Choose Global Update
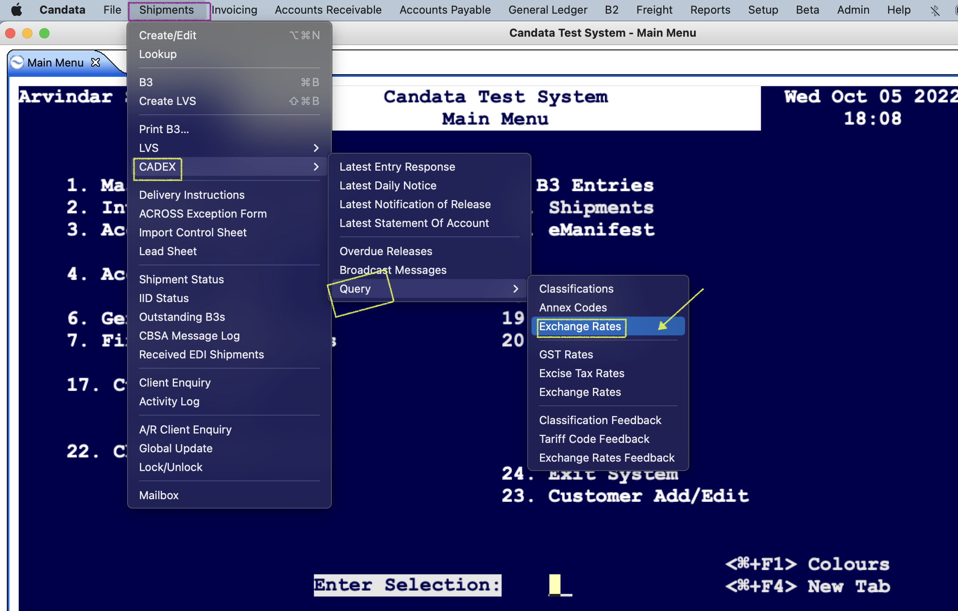Screen dimensions: 958x611 pyautogui.click(x=229, y=448)
